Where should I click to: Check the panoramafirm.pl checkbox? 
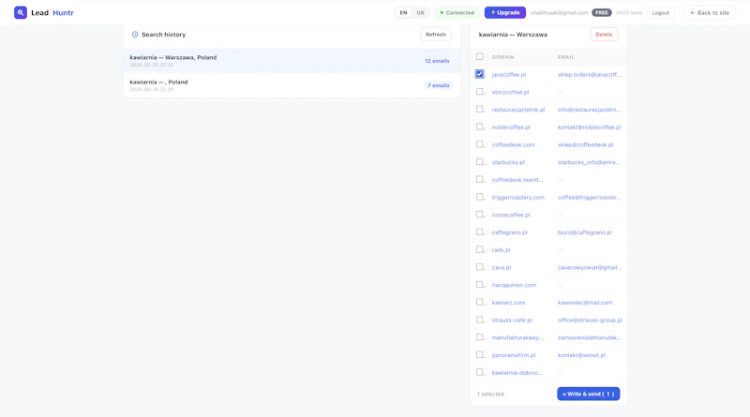[x=480, y=355]
